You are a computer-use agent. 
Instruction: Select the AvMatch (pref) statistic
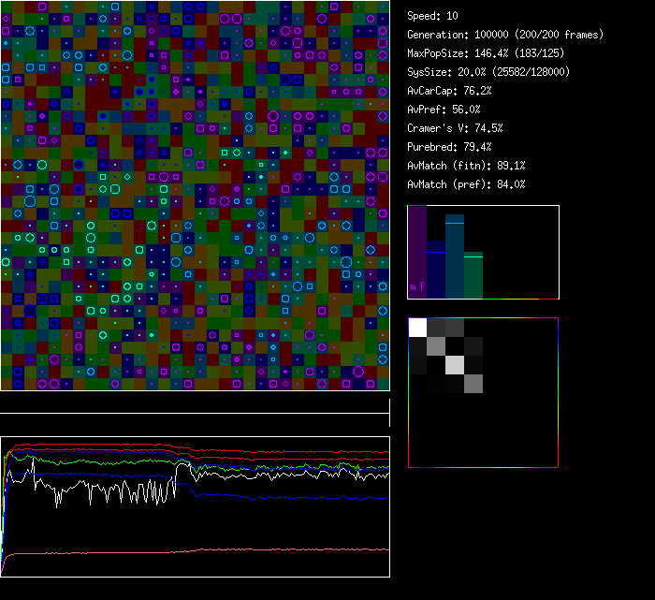pos(466,184)
